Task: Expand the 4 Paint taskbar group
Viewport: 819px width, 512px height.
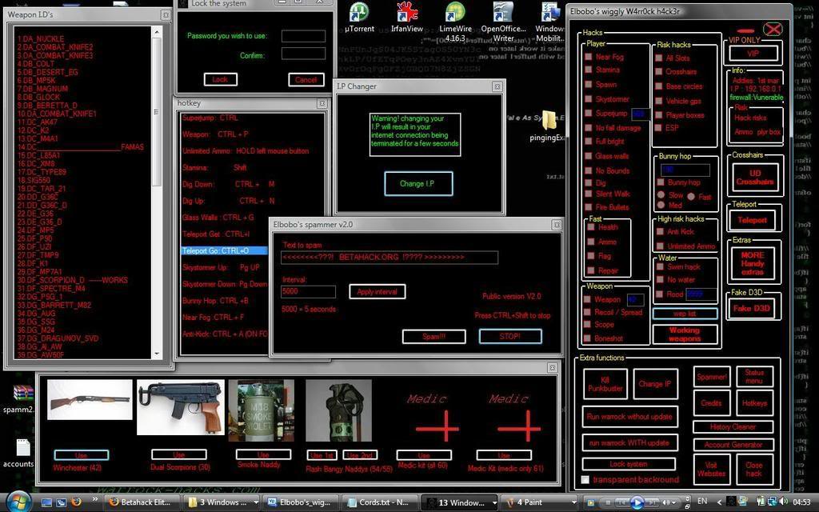Action: [x=574, y=502]
